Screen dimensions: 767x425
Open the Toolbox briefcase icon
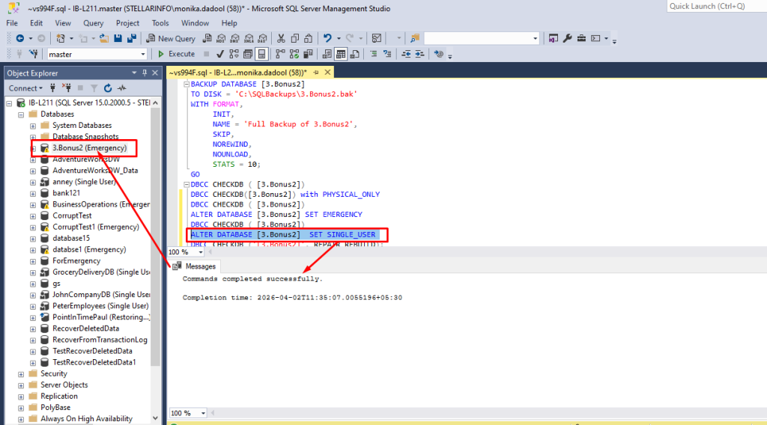(581, 39)
